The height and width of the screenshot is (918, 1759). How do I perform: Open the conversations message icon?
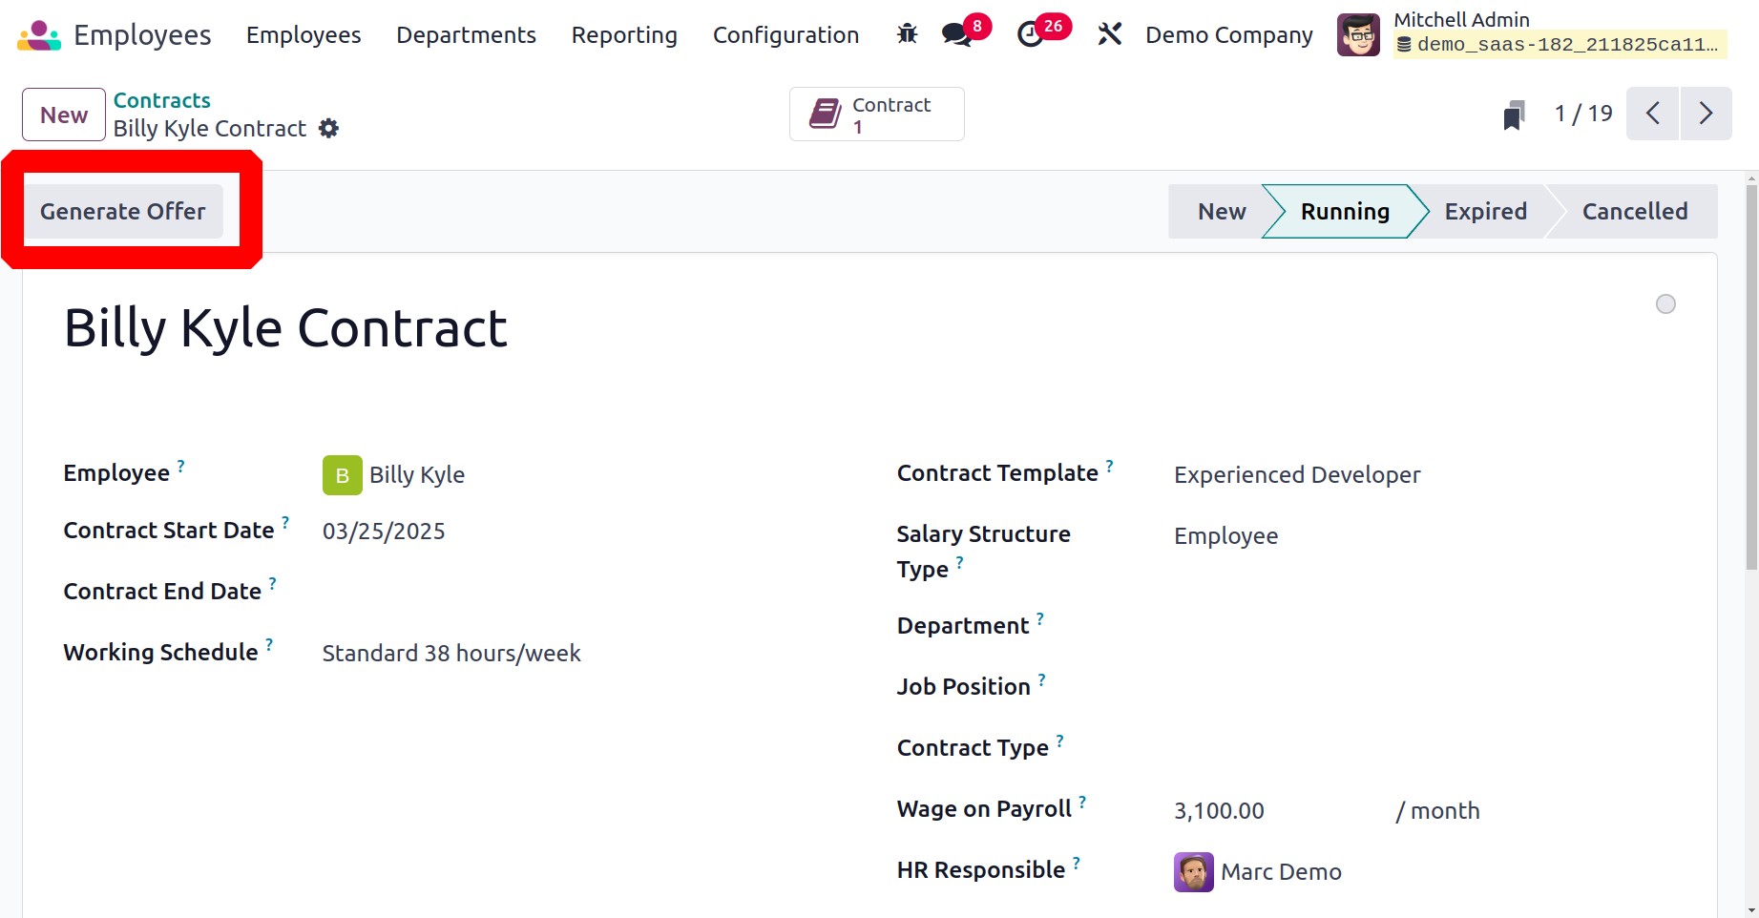pyautogui.click(x=956, y=35)
